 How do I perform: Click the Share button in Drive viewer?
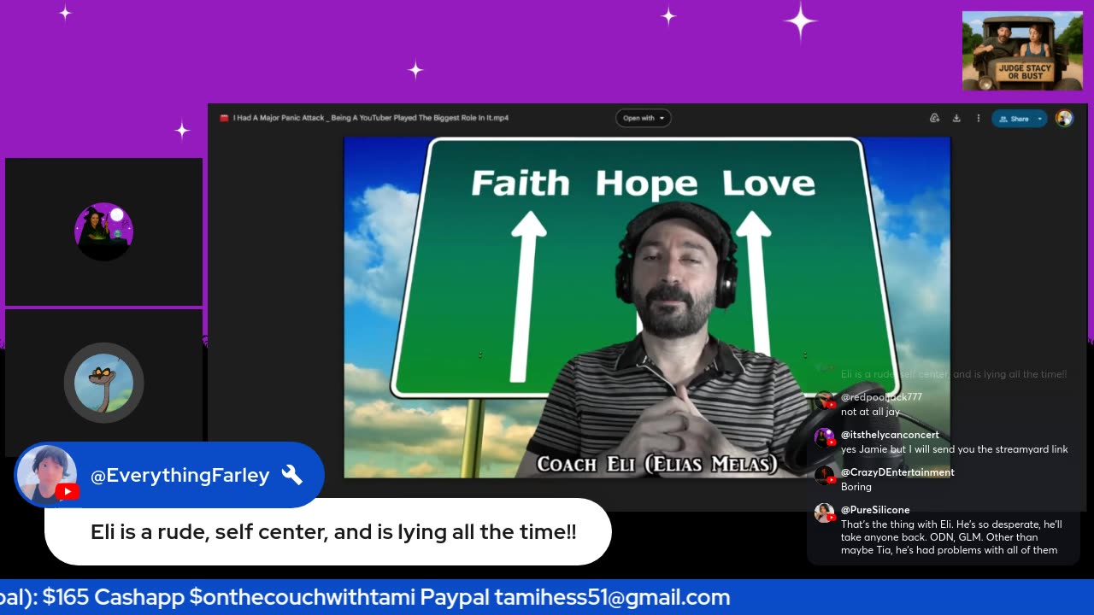pyautogui.click(x=1014, y=119)
